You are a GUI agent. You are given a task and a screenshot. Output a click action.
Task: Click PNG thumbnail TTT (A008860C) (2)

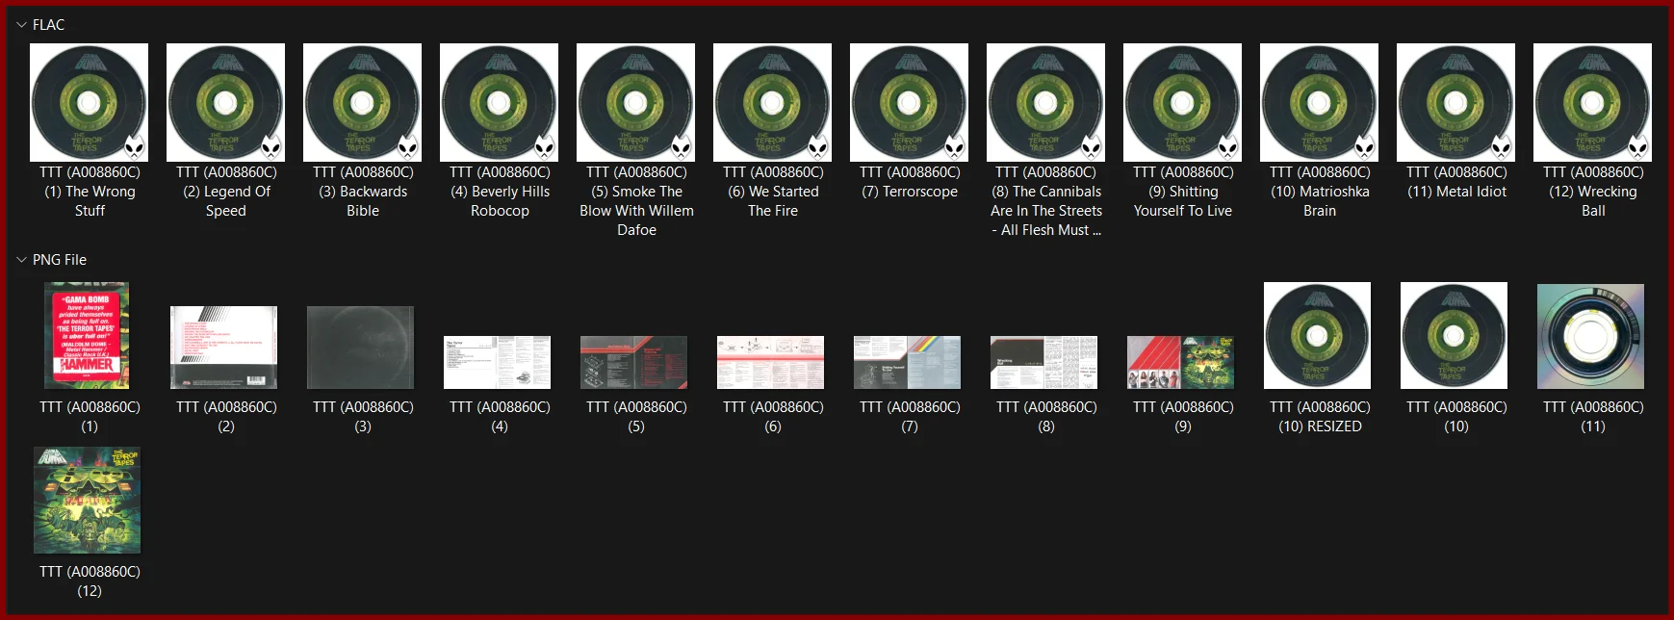224,348
